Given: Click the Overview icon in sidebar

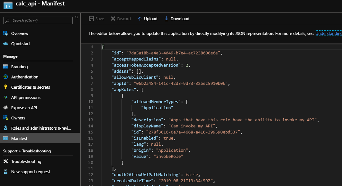Looking at the screenshot, I should 5,33.
